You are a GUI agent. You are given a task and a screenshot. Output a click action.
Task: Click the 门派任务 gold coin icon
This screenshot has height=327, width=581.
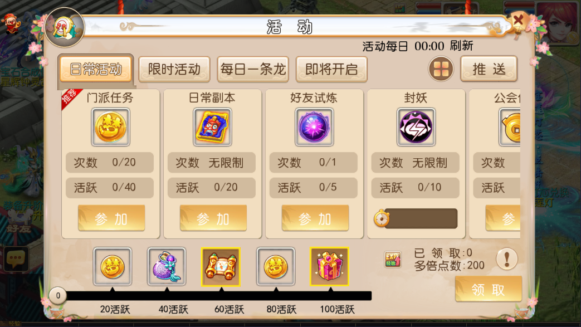pyautogui.click(x=111, y=127)
